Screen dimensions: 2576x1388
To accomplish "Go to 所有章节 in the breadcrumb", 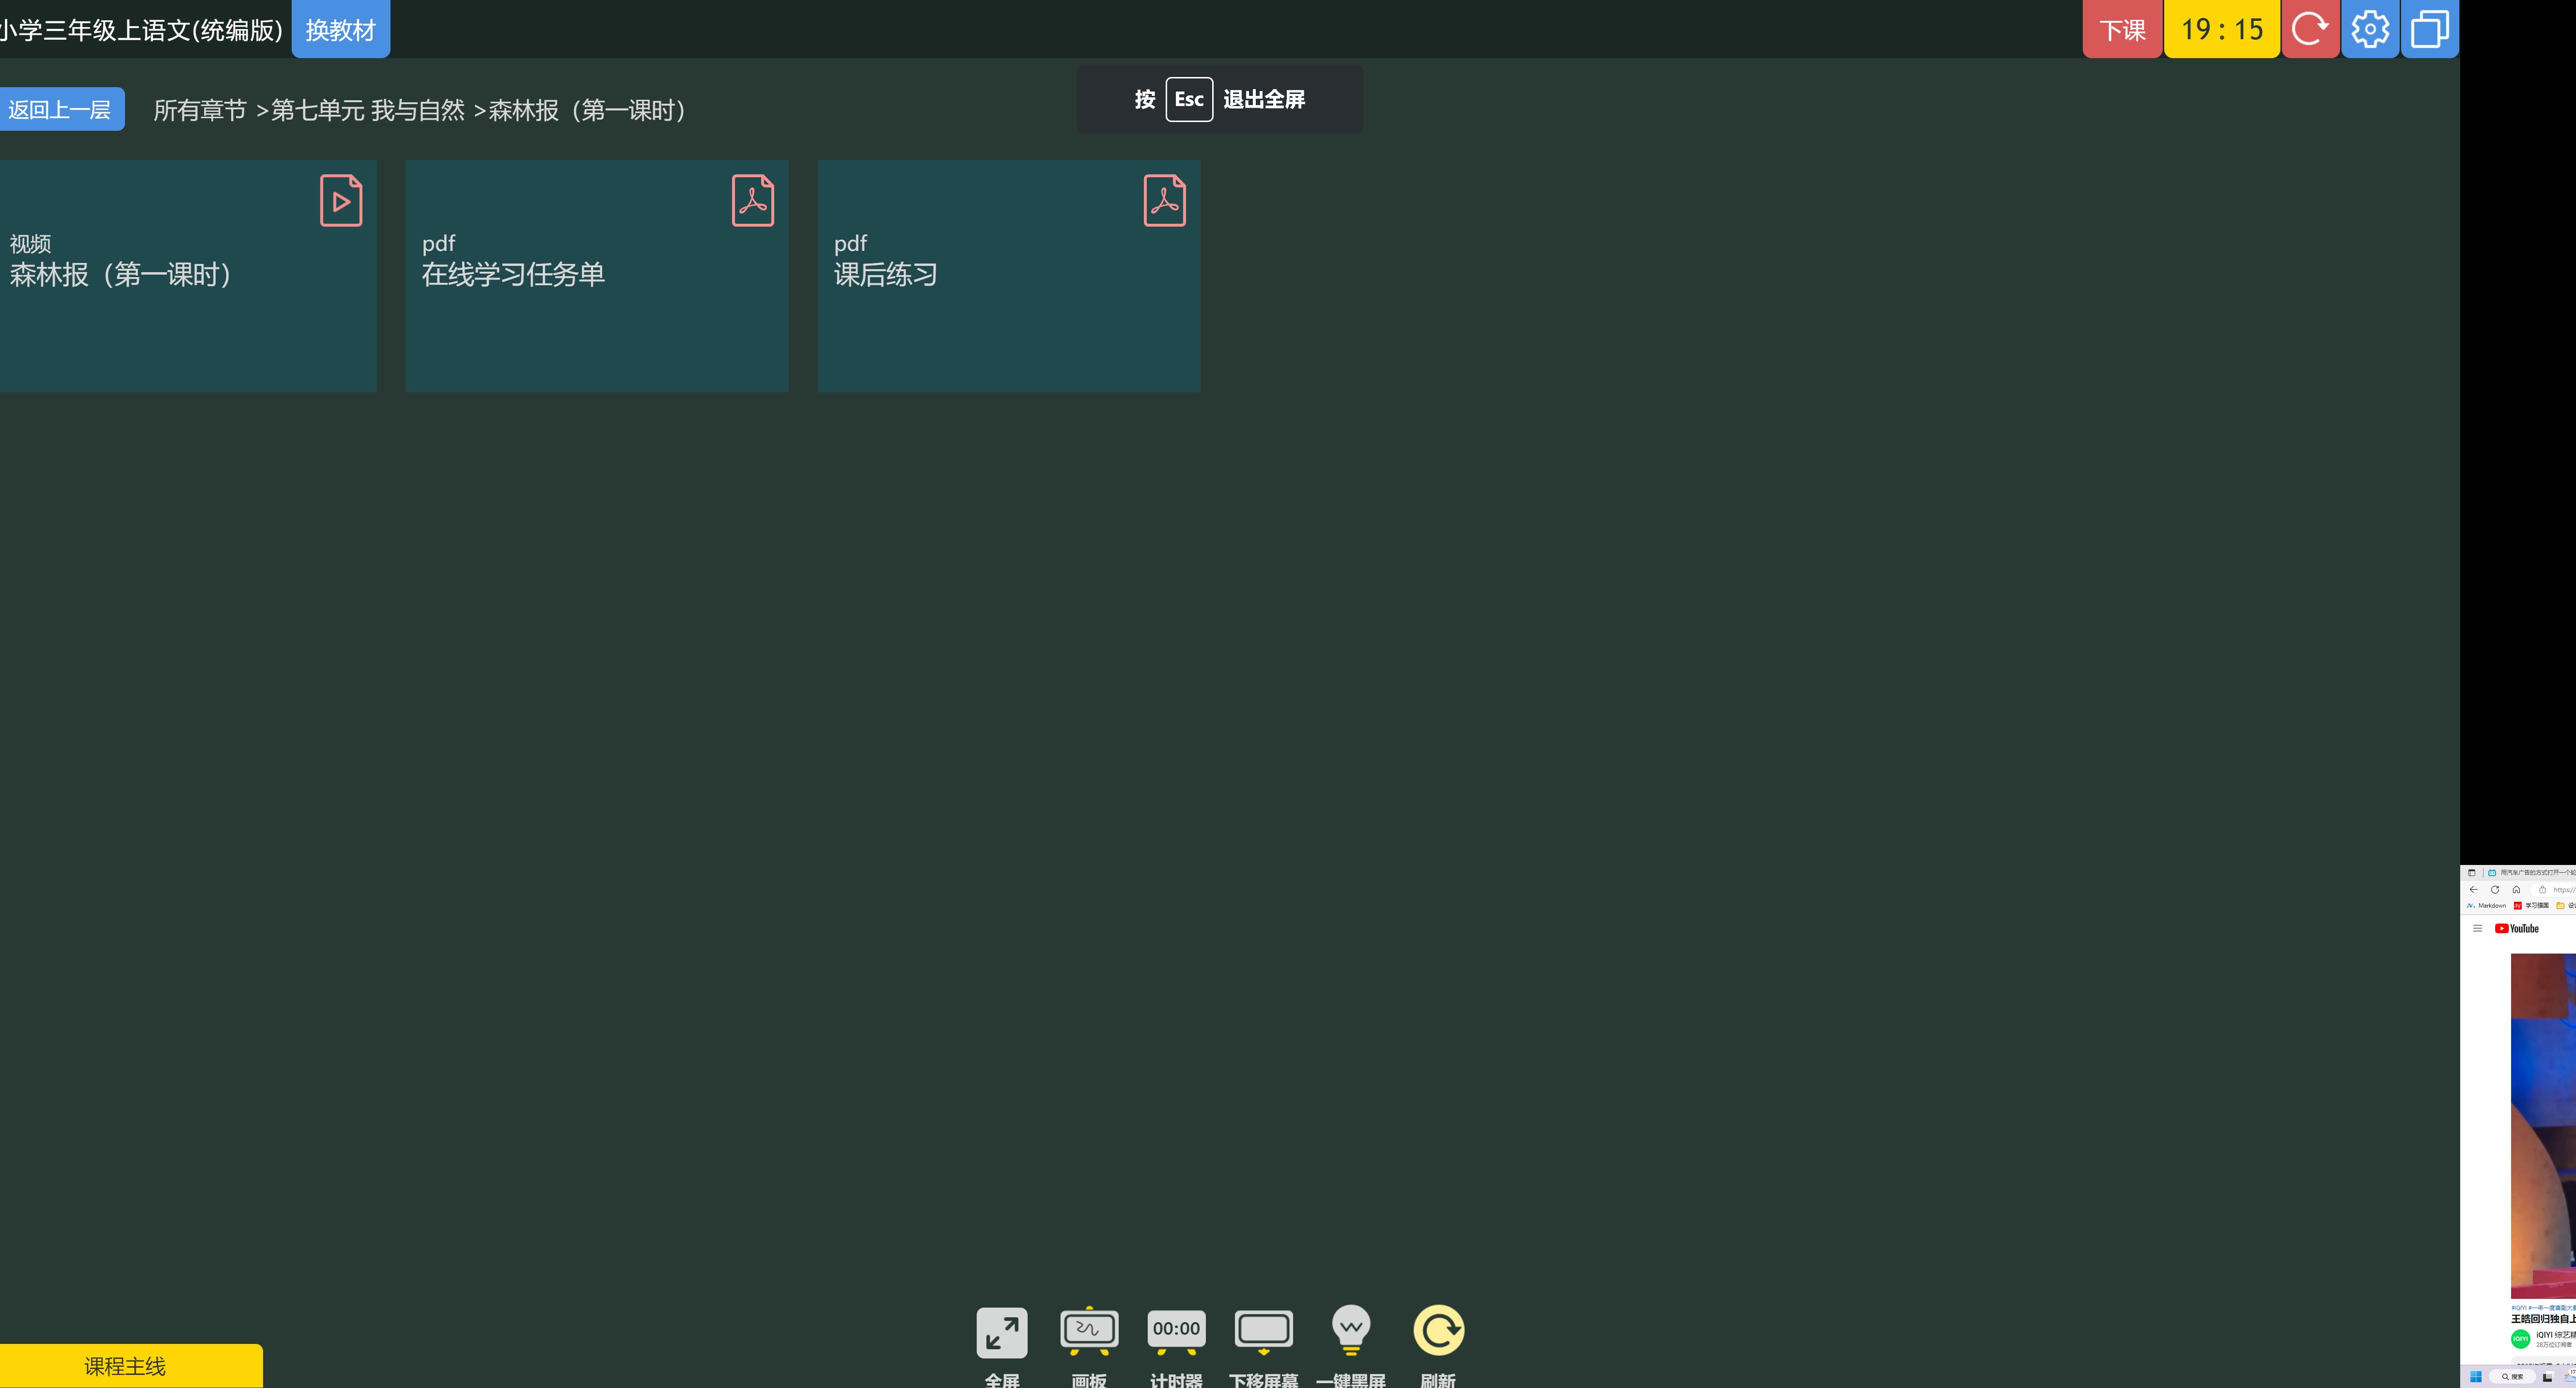I will click(200, 110).
